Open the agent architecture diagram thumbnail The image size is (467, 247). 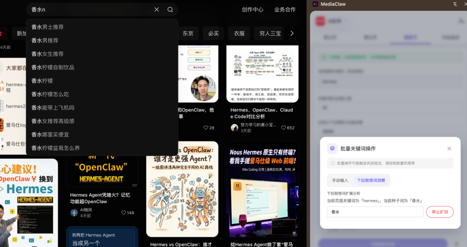point(262,74)
